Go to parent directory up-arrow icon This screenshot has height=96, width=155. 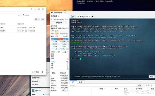(x=146, y=86)
